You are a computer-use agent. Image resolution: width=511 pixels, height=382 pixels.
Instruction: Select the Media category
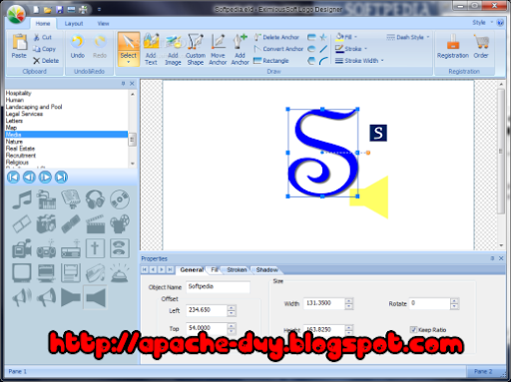click(x=66, y=135)
